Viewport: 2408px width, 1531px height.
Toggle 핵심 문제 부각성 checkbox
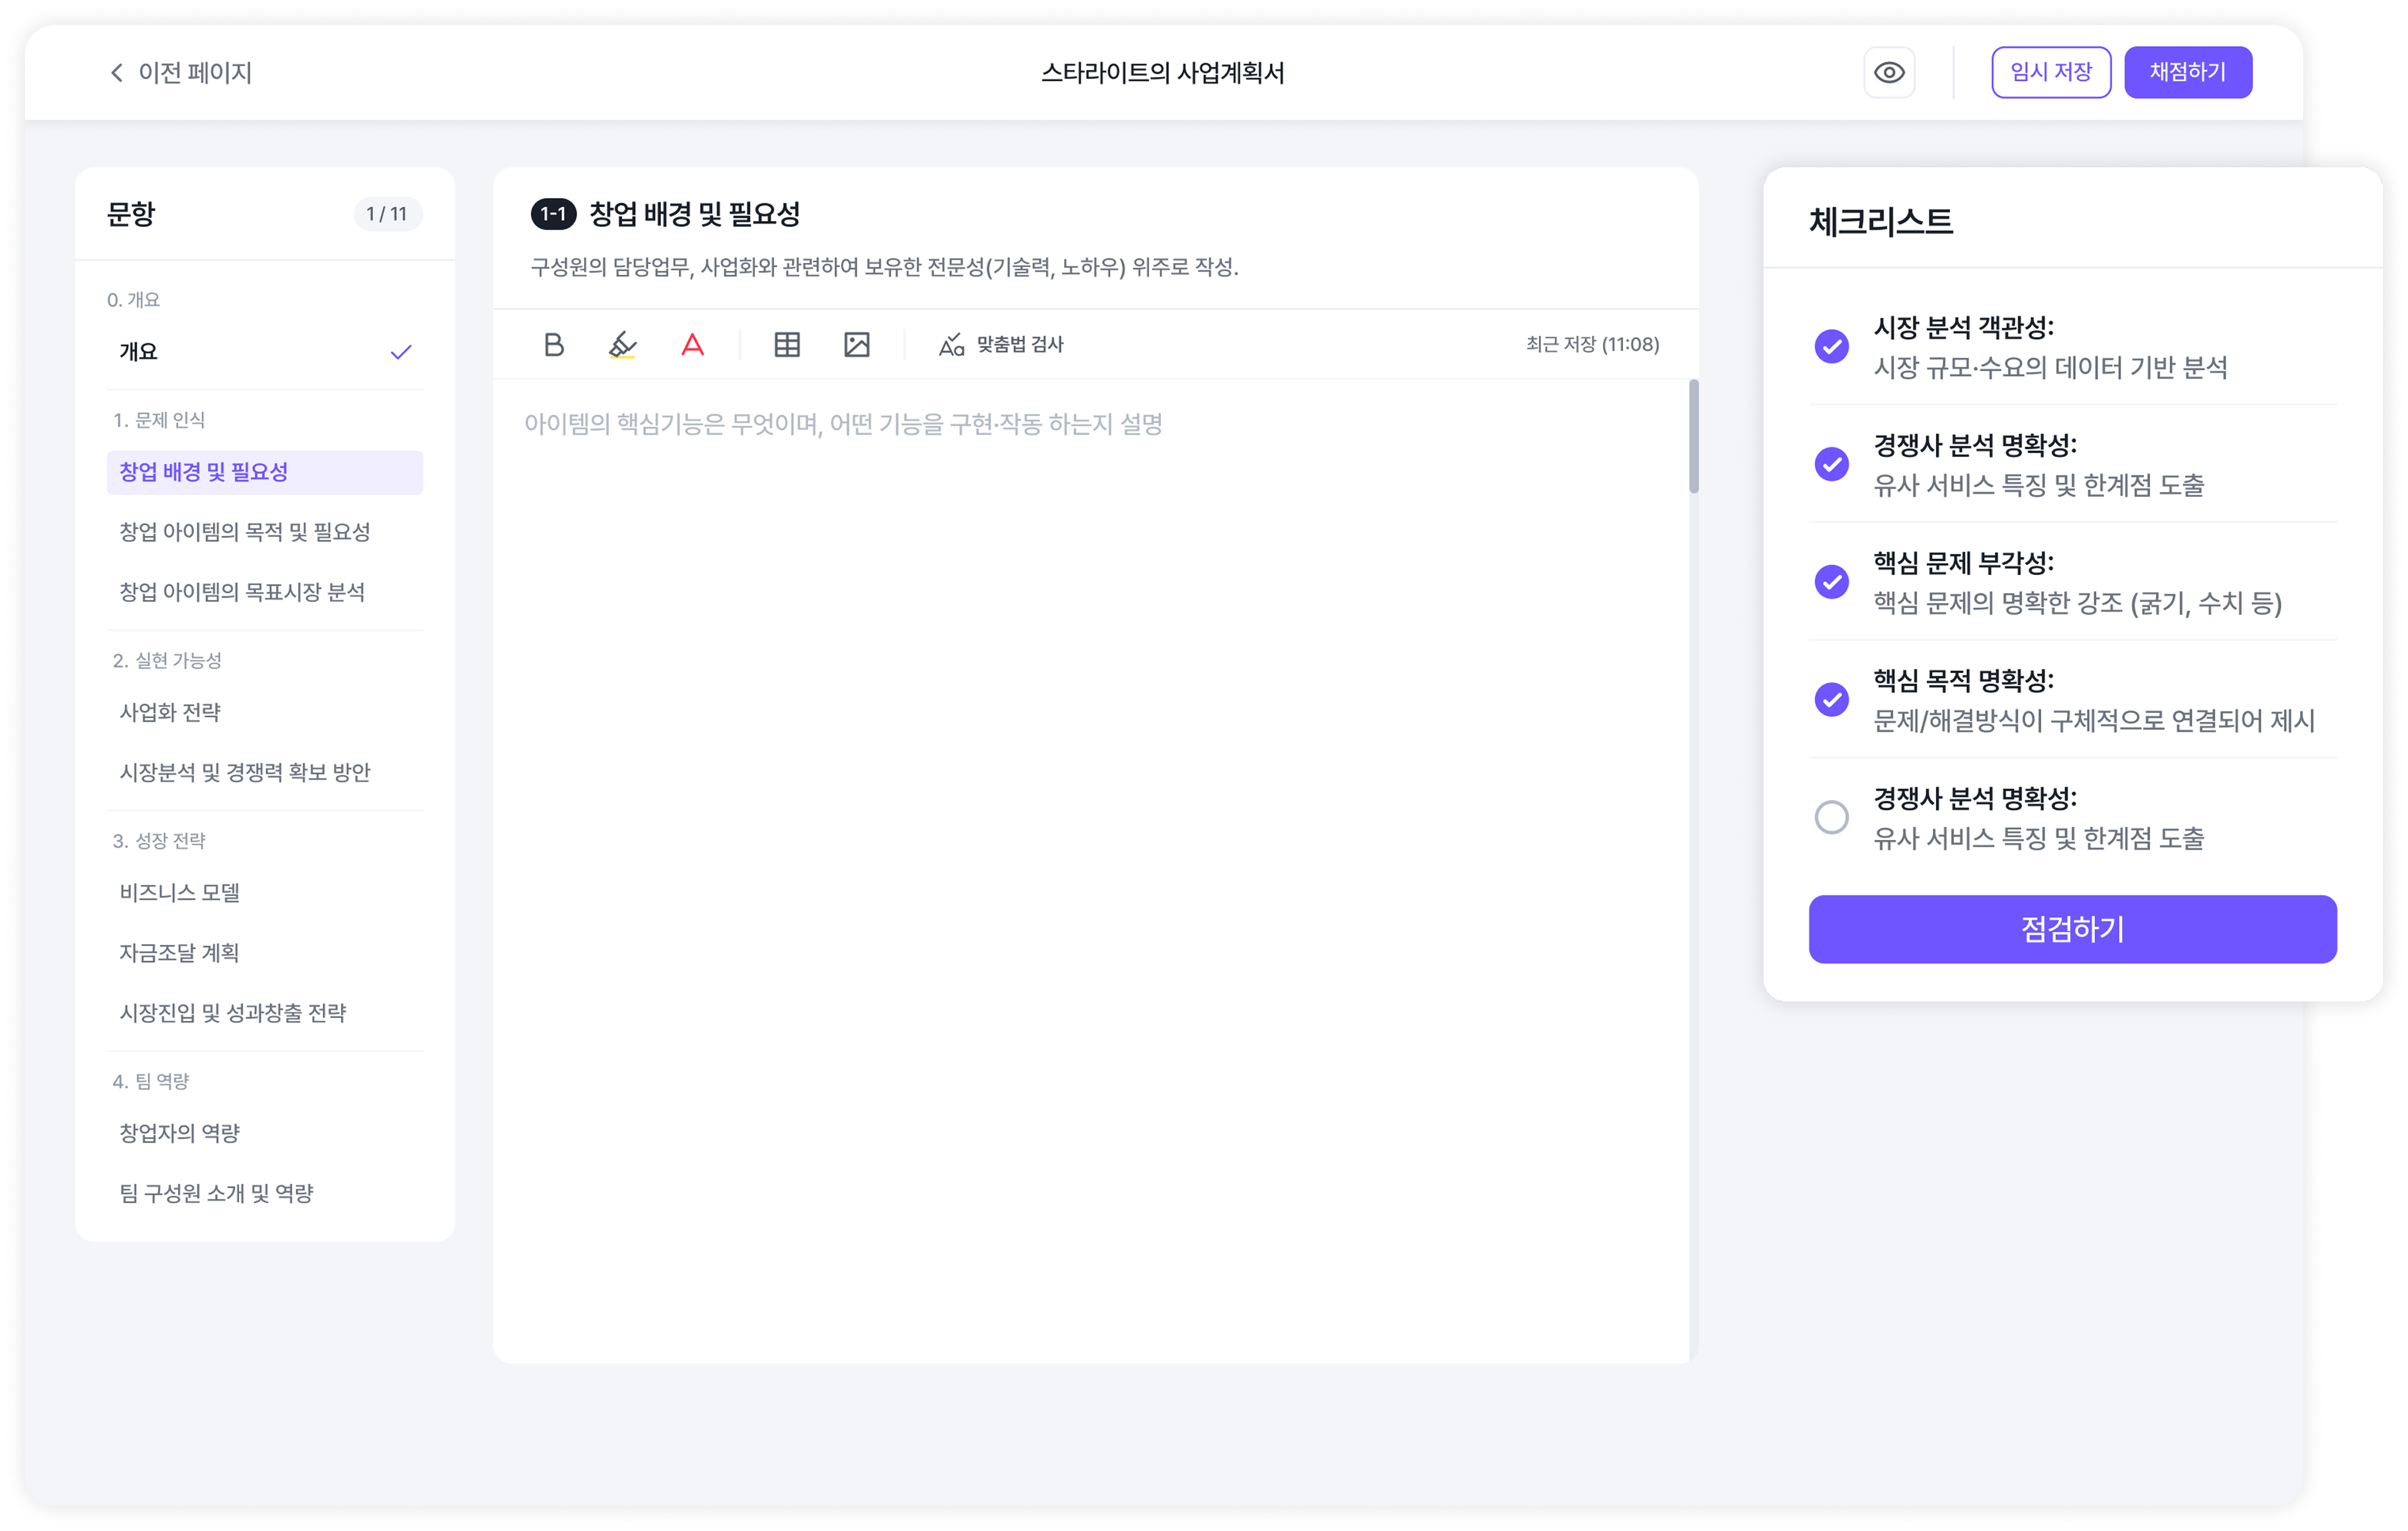pos(1831,582)
